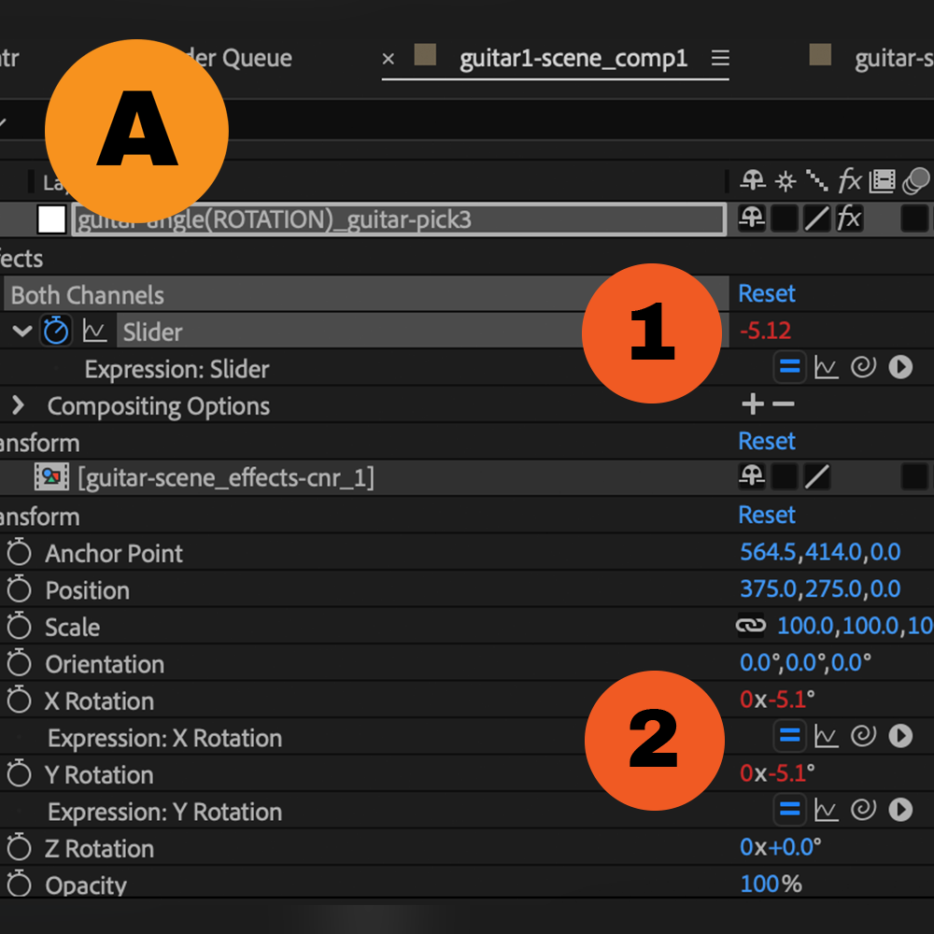The height and width of the screenshot is (934, 934).
Task: Toggle enable expression for Expression: Slider
Action: tap(789, 367)
